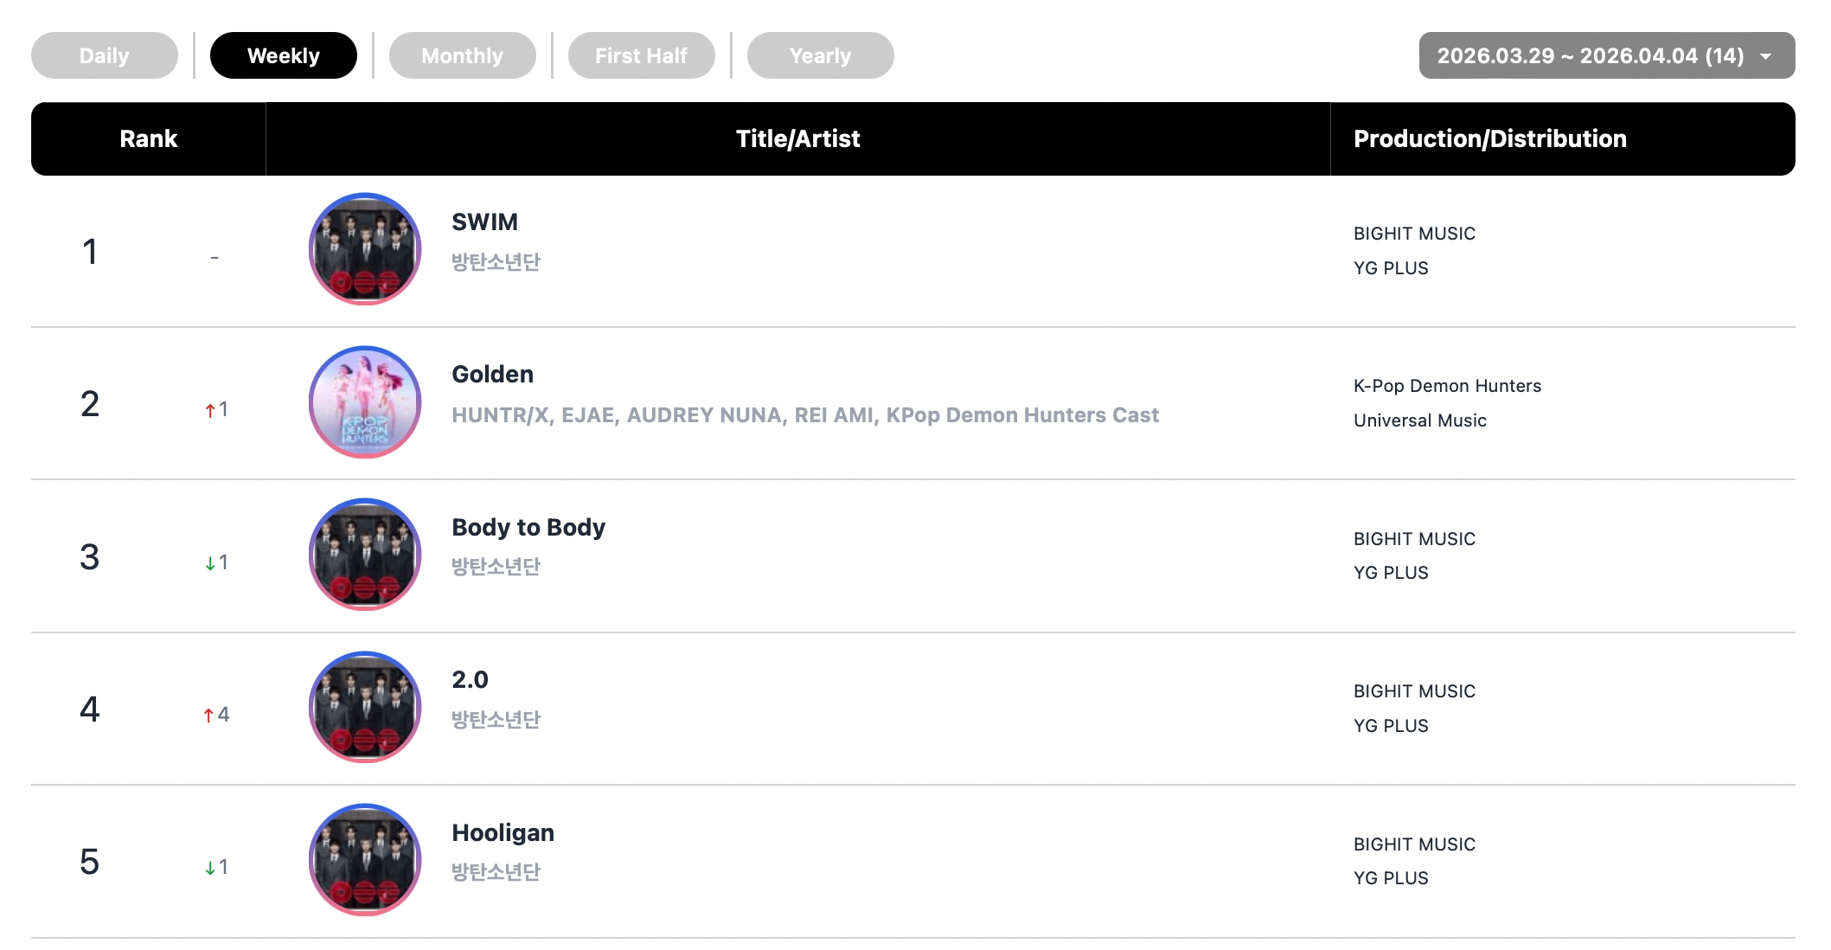Select the Weekly chart tab

pyautogui.click(x=284, y=56)
